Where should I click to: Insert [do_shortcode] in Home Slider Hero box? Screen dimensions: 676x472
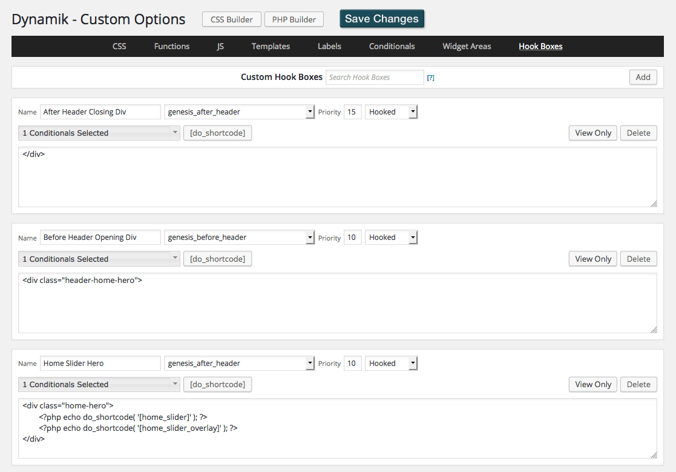[x=217, y=384]
